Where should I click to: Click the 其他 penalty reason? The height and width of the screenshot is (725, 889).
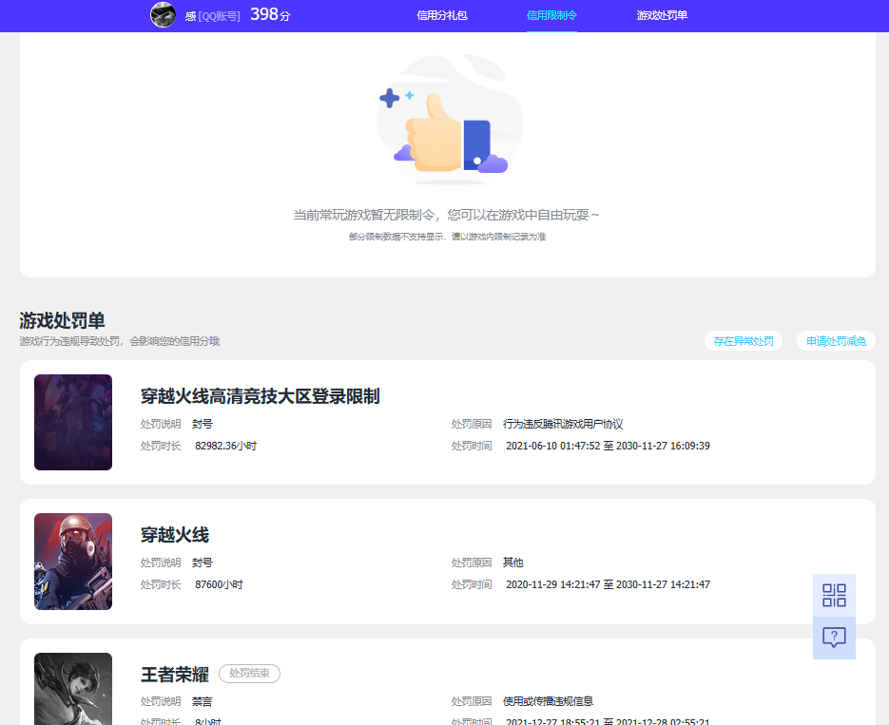point(513,563)
